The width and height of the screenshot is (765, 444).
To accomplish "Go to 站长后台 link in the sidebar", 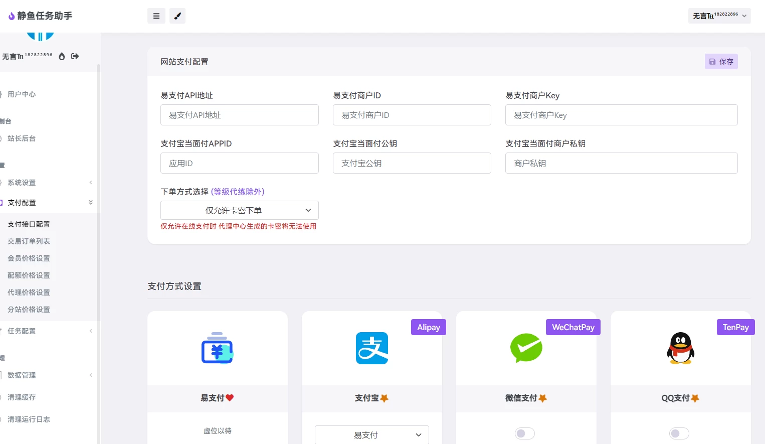I will 22,138.
